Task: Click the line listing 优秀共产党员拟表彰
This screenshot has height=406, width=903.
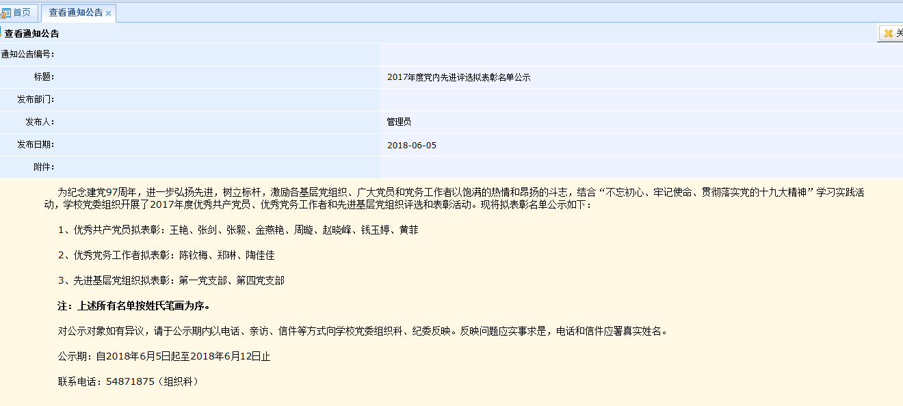Action: (x=238, y=230)
